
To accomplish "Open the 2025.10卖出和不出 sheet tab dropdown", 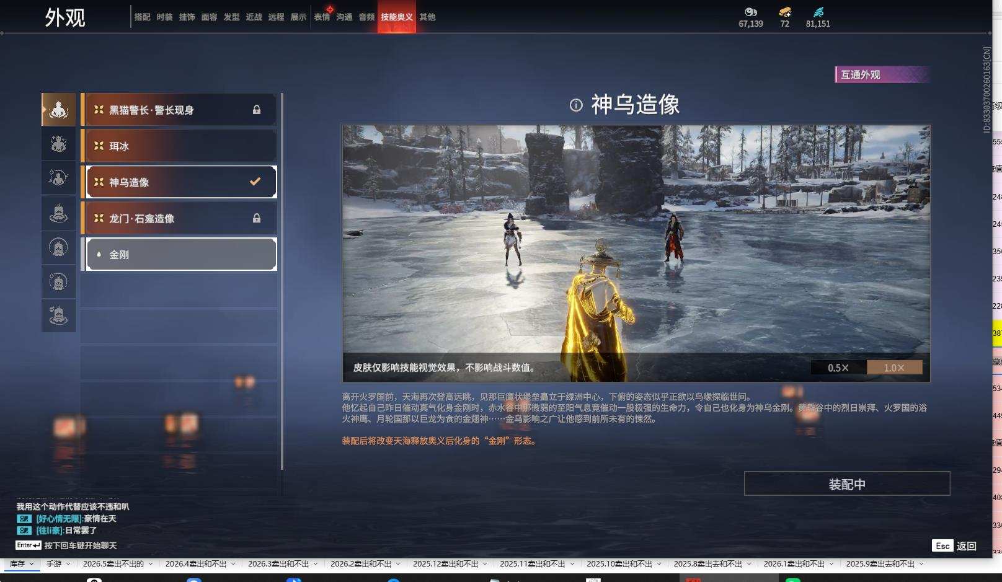I will coord(658,564).
